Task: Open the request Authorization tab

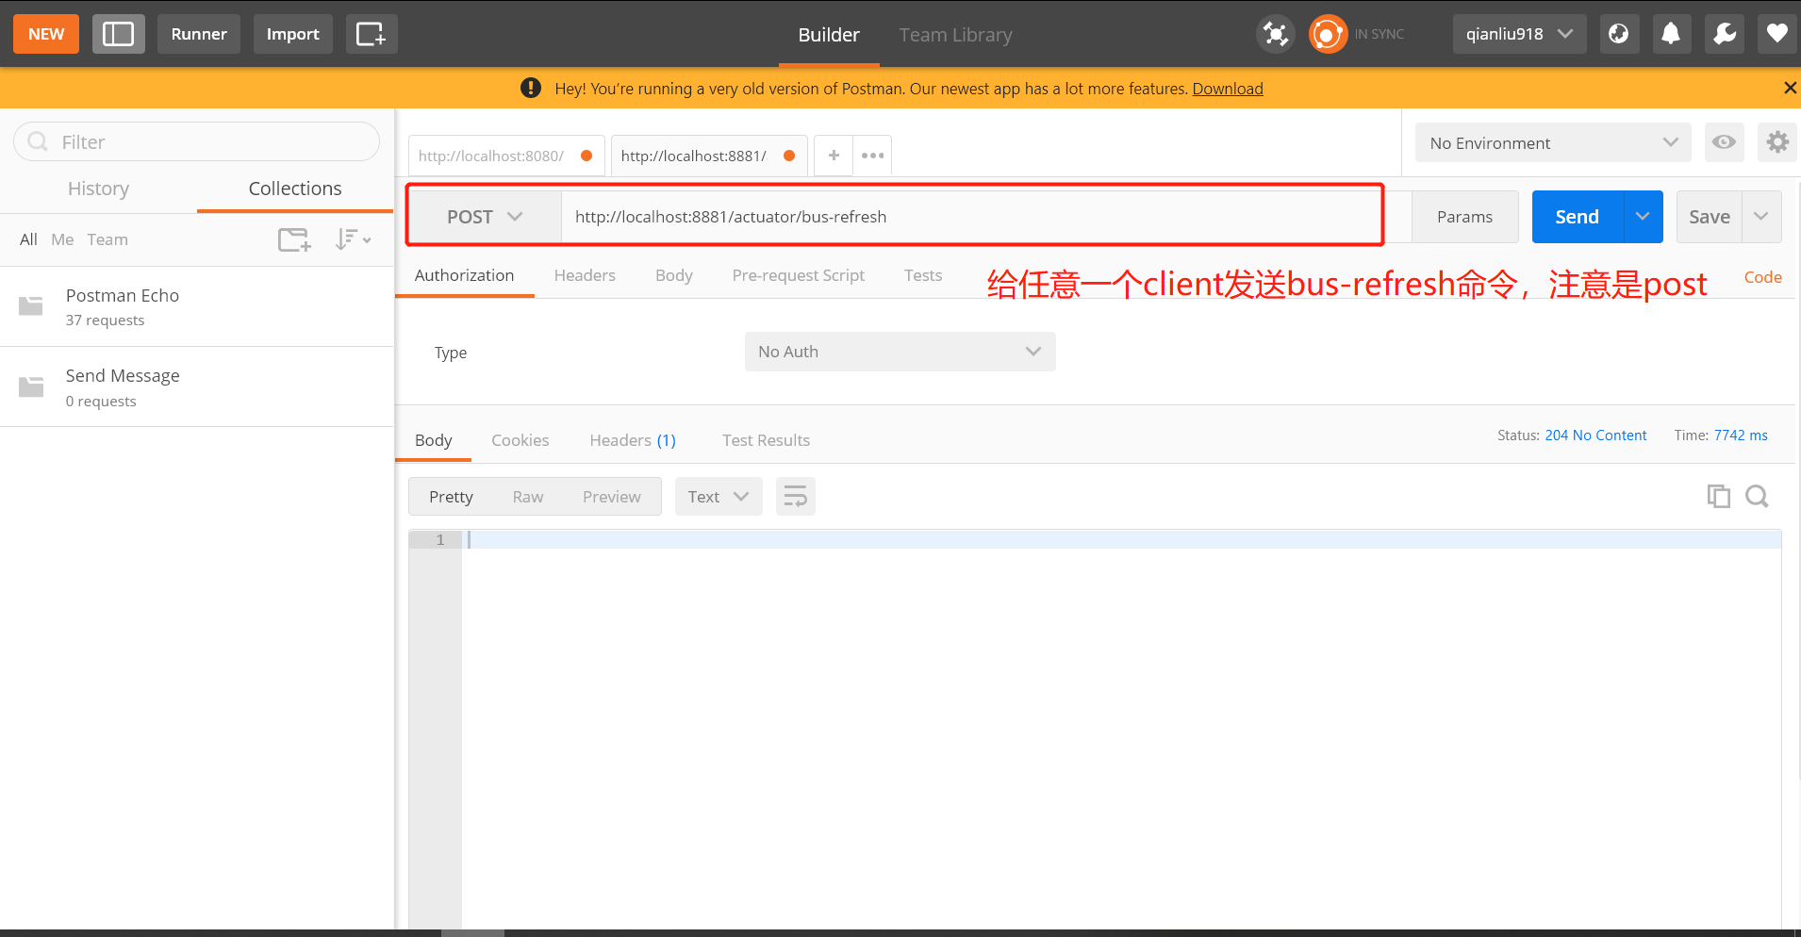Action: [x=464, y=275]
